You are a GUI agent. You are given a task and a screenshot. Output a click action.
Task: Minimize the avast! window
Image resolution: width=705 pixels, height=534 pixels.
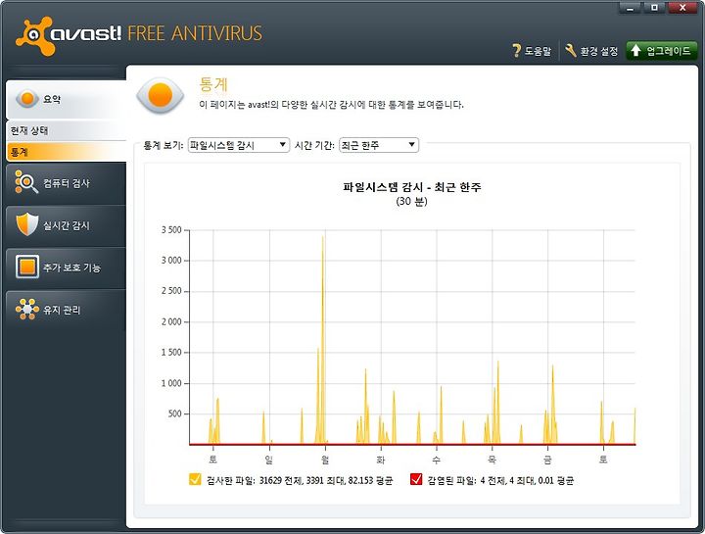click(631, 8)
